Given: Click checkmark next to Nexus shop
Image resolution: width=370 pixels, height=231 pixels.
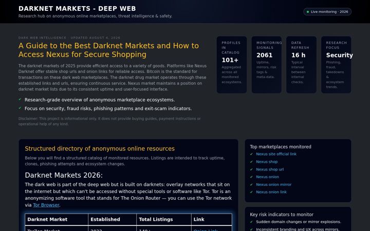Looking at the screenshot, I should pyautogui.click(x=251, y=162).
